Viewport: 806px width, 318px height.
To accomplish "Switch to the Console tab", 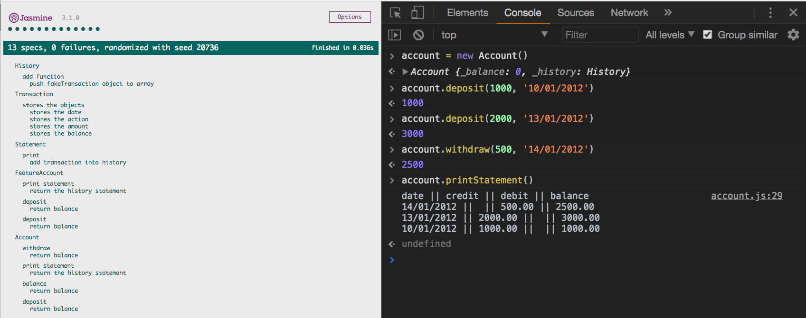I will click(x=522, y=13).
